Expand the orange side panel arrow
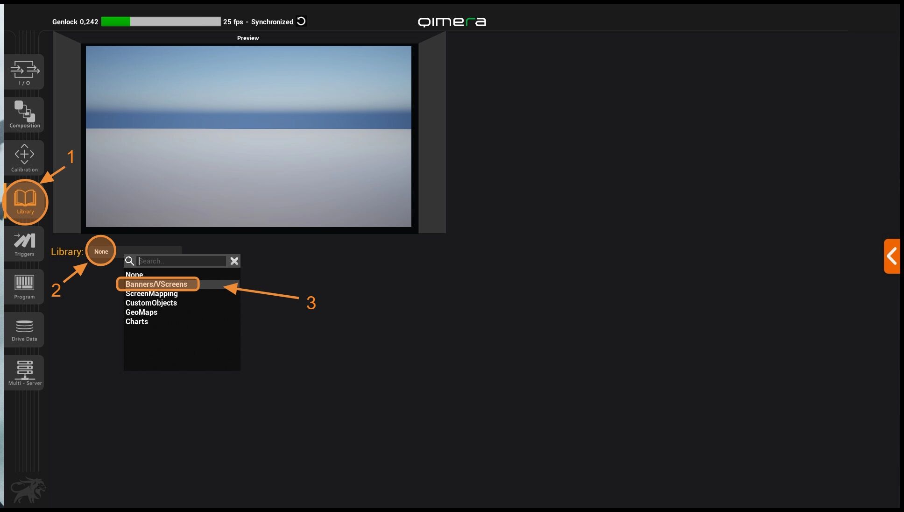904x512 pixels. click(x=891, y=256)
